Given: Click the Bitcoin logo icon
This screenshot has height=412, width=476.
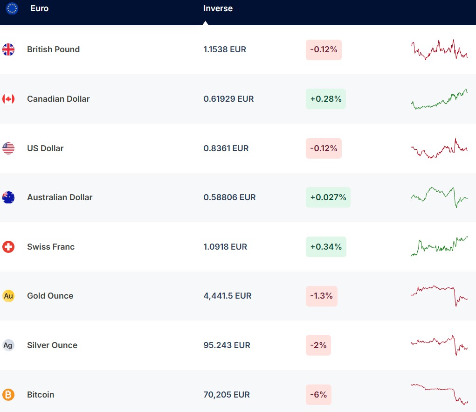Looking at the screenshot, I should [8, 395].
